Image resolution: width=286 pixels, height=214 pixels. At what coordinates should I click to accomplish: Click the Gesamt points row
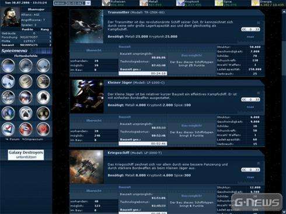click(26, 45)
